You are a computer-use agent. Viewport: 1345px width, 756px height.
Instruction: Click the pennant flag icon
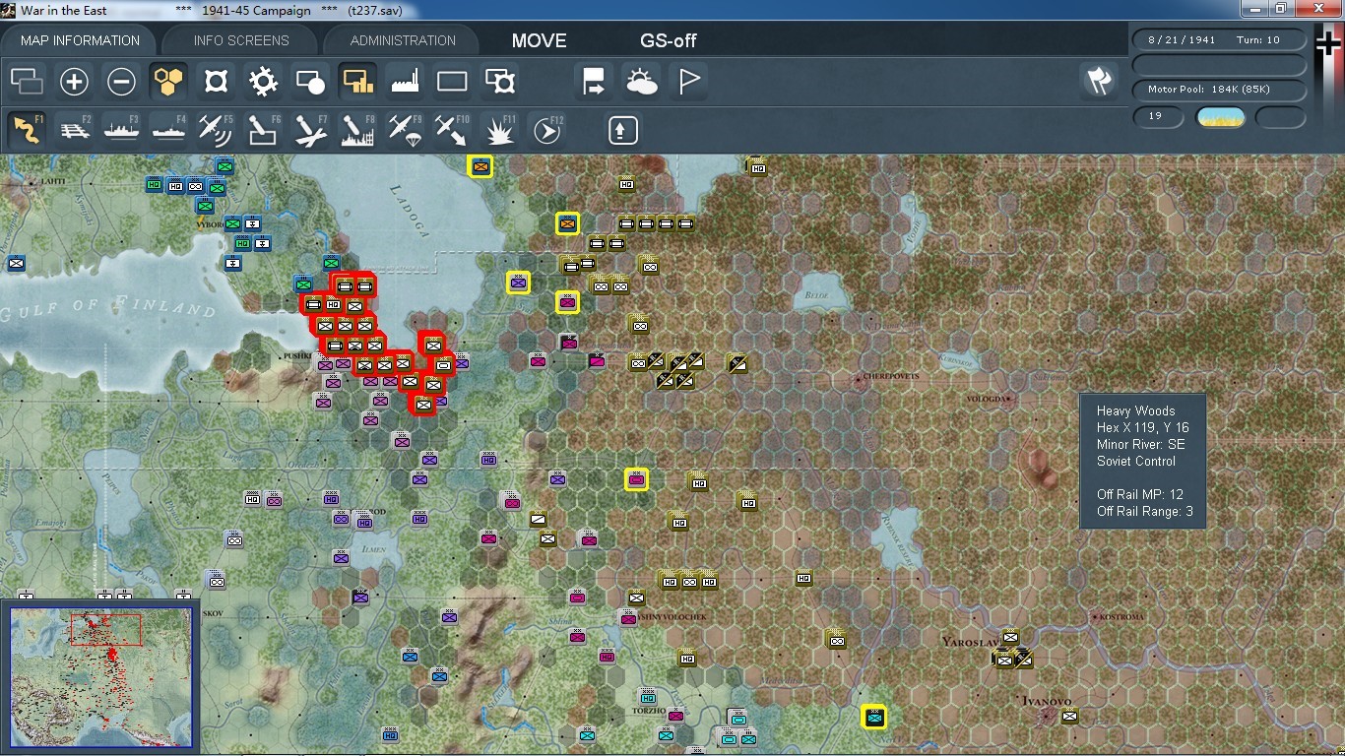click(688, 82)
